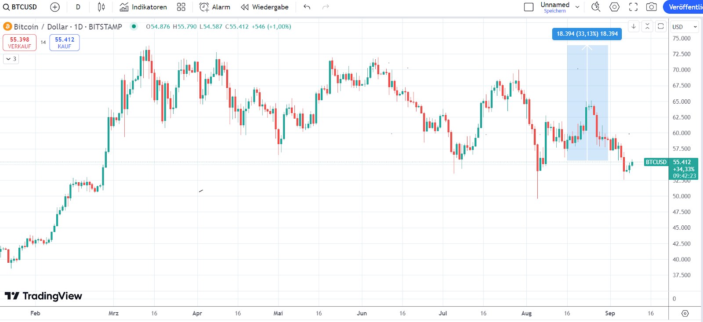Image resolution: width=703 pixels, height=322 pixels.
Task: Maximize the chart pane with the arrows icon
Action: pyautogui.click(x=647, y=26)
